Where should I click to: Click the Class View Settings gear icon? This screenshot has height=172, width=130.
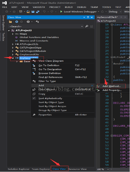[x=28, y=22]
